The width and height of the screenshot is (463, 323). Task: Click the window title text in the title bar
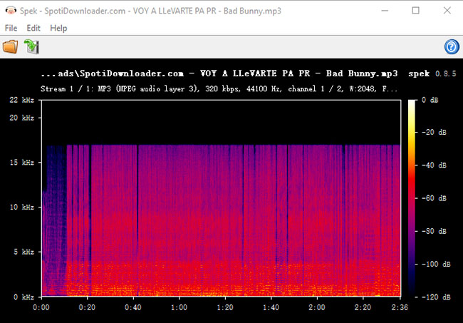(150, 11)
